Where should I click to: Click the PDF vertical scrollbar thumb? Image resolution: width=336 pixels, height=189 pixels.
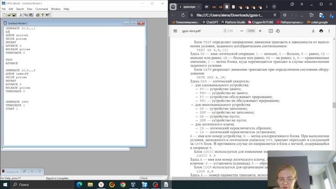[x=334, y=105]
